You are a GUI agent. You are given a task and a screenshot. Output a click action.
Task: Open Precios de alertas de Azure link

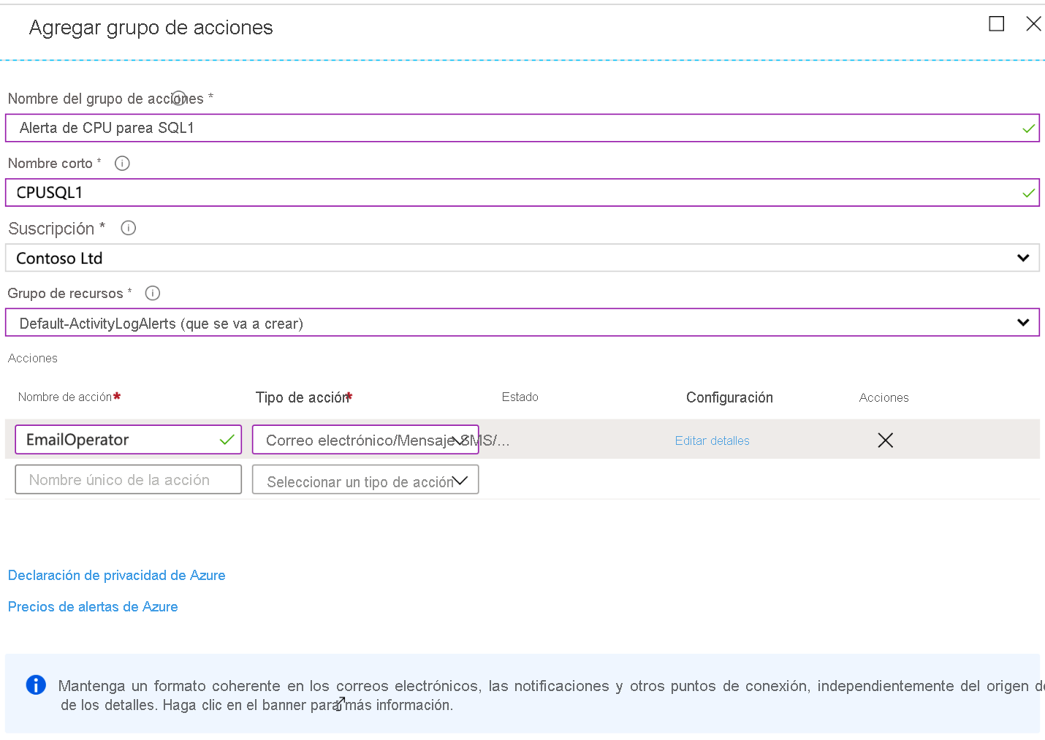pyautogui.click(x=93, y=606)
